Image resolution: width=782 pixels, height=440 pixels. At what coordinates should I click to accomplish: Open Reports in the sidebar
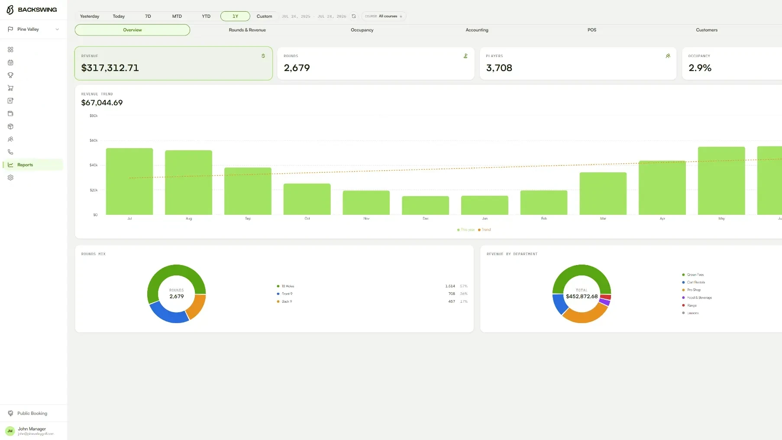(x=33, y=165)
